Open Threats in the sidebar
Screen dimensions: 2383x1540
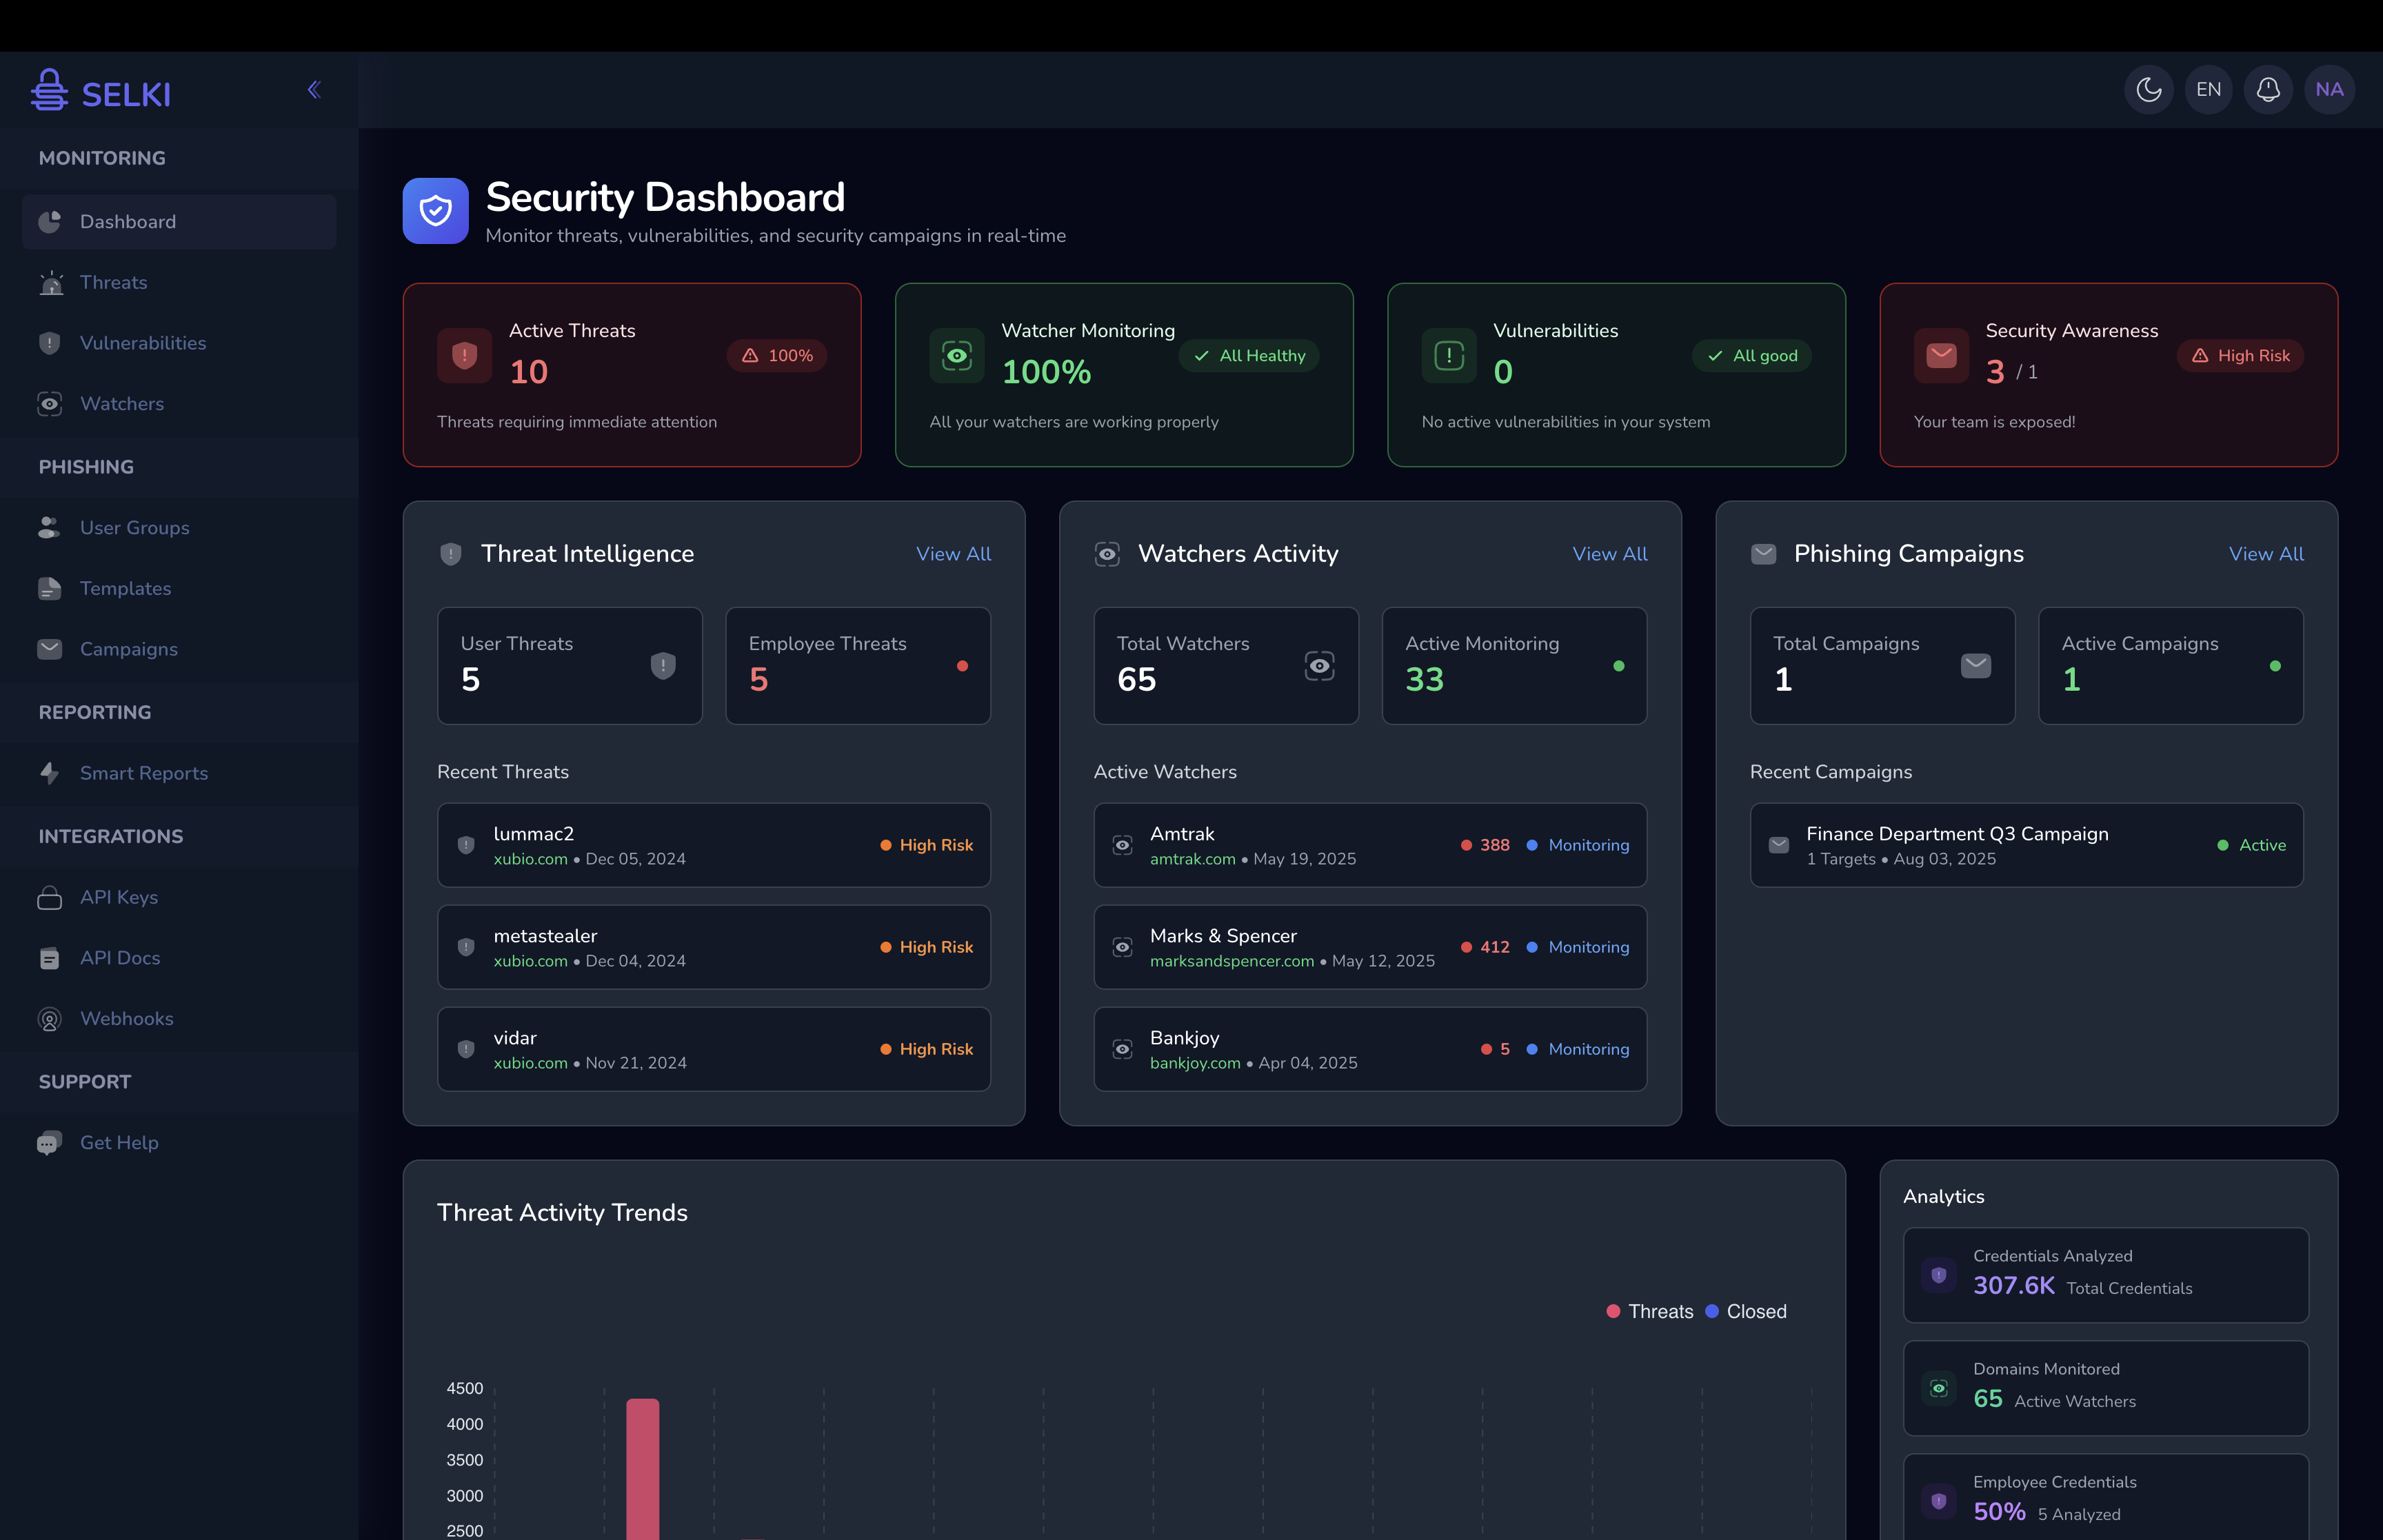[179, 283]
